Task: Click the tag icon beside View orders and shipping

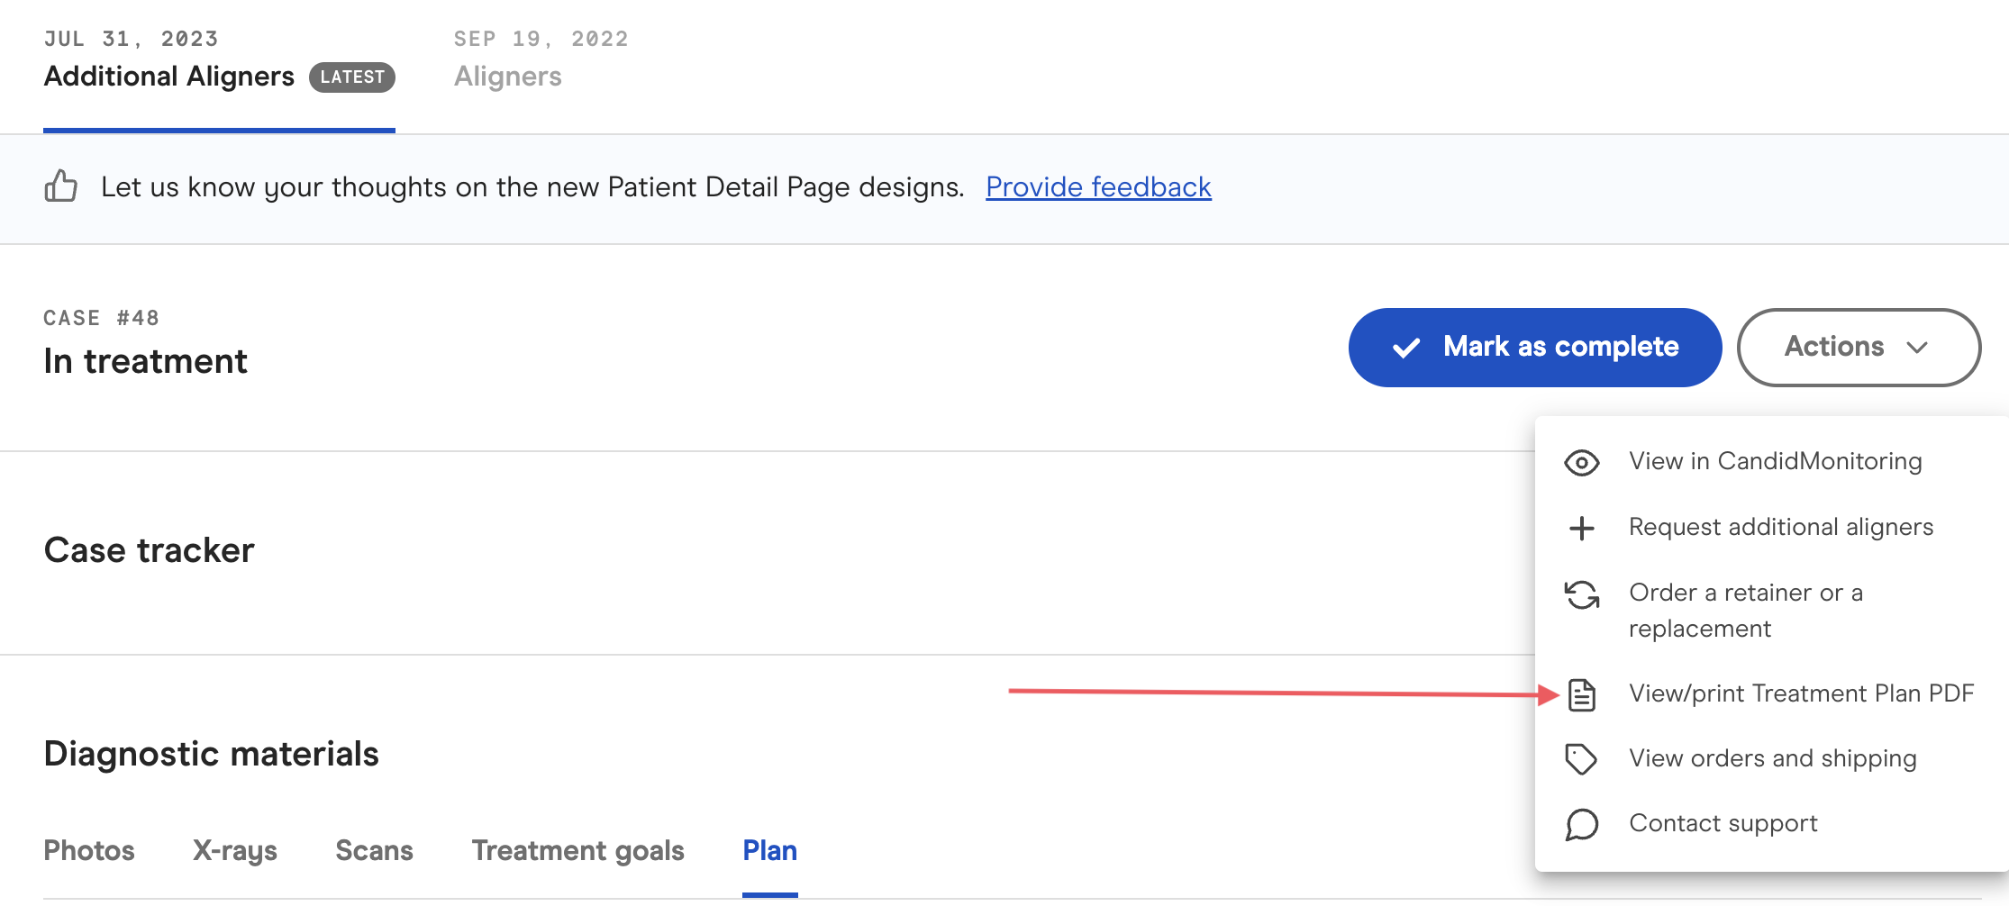Action: click(1582, 759)
